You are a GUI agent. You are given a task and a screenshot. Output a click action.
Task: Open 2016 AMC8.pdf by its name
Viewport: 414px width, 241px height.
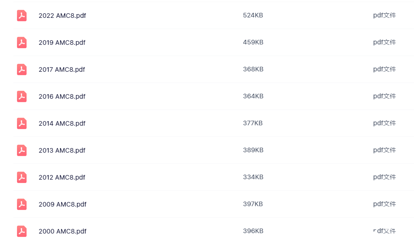[x=62, y=96]
